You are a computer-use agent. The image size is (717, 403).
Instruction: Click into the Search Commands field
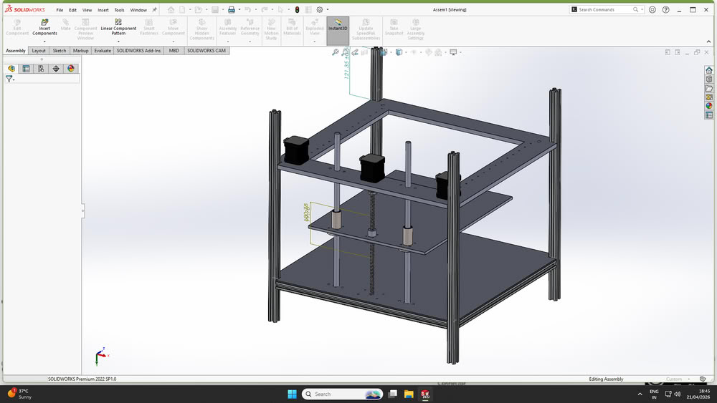click(606, 9)
